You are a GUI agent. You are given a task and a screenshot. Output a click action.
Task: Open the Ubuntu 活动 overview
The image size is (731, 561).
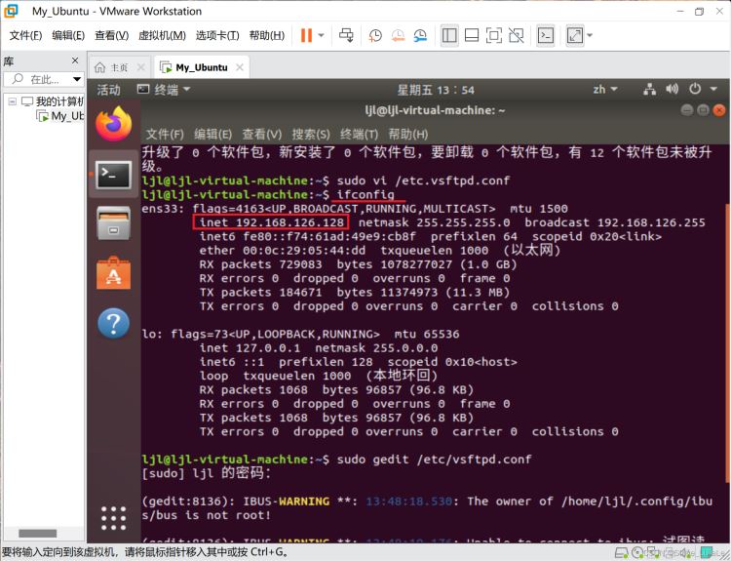[x=108, y=90]
